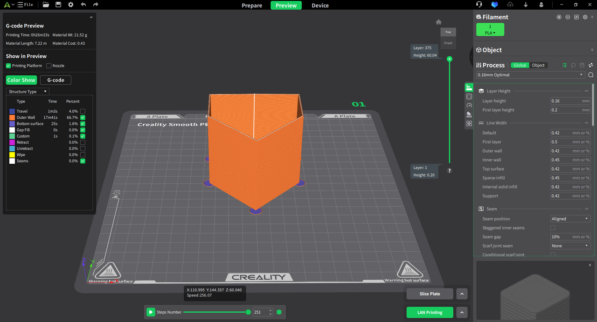
Task: Show Travel moves checkbox
Action: 83,111
